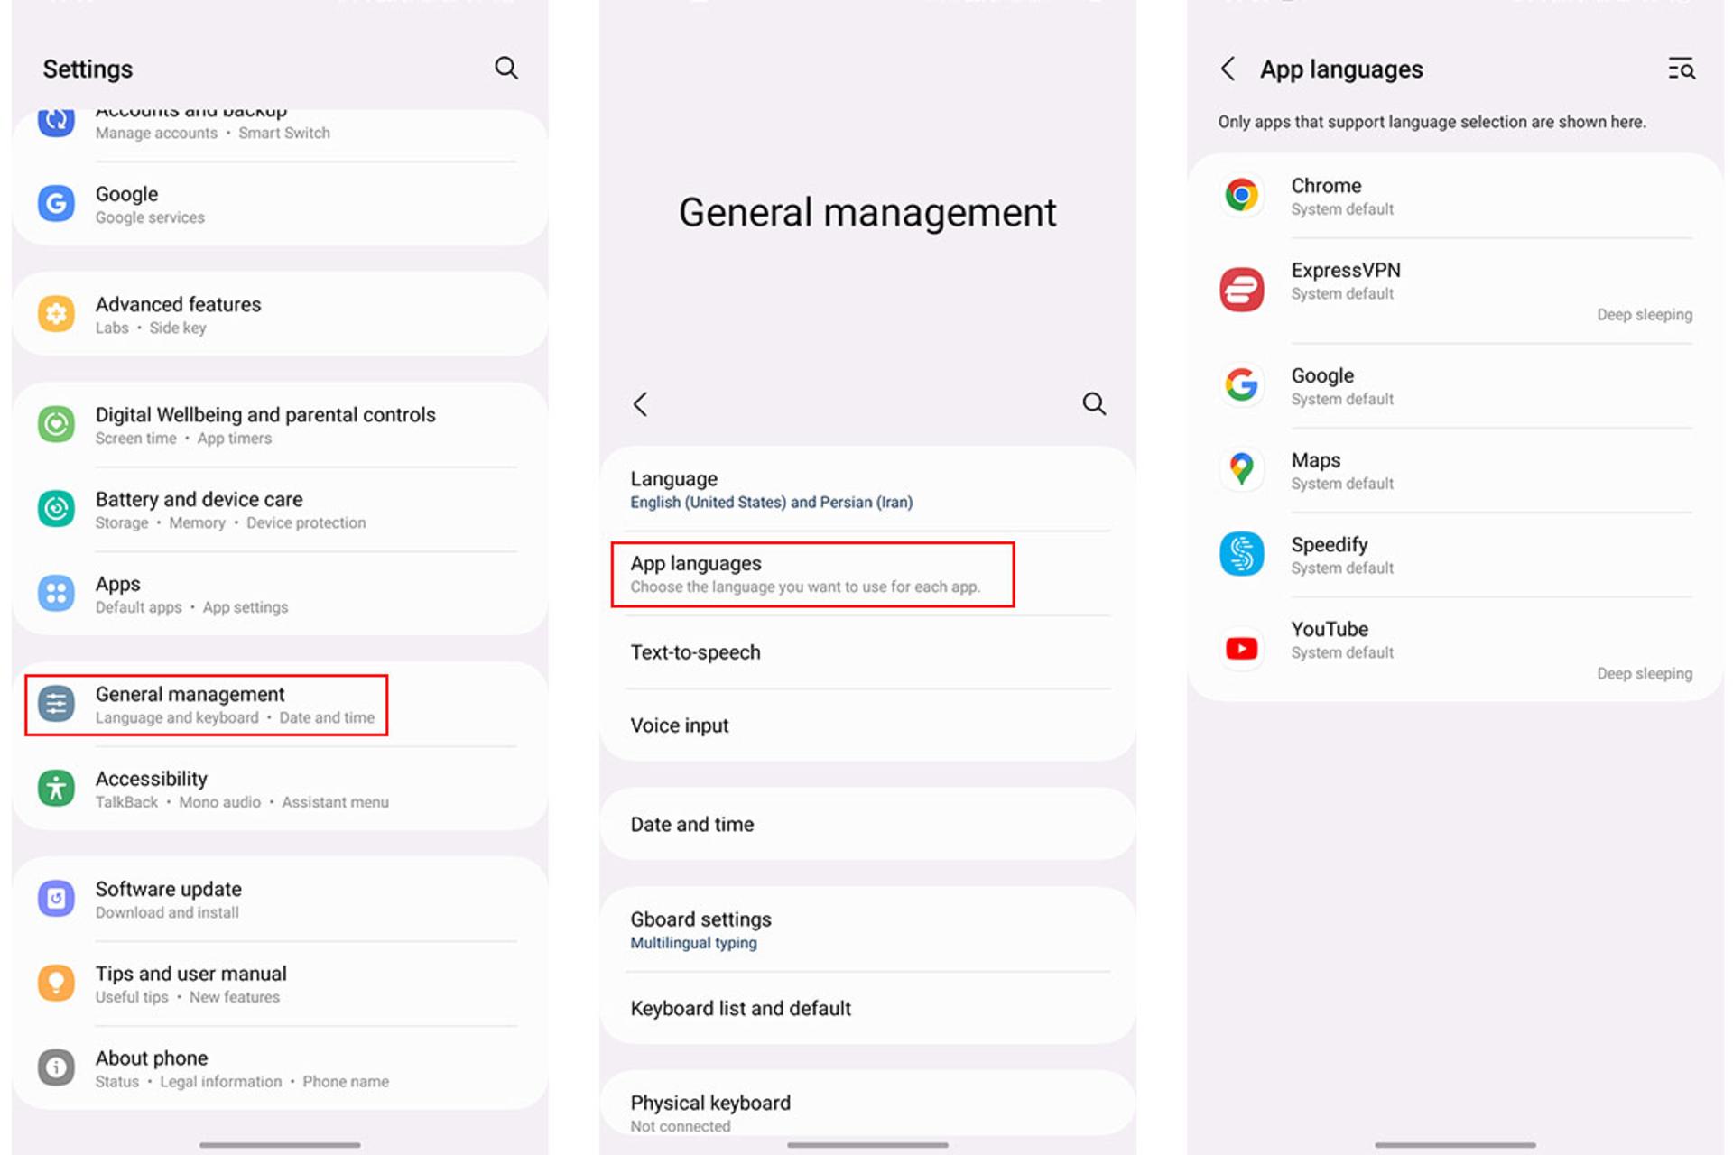Search within General management
This screenshot has width=1733, height=1155.
tap(1094, 403)
